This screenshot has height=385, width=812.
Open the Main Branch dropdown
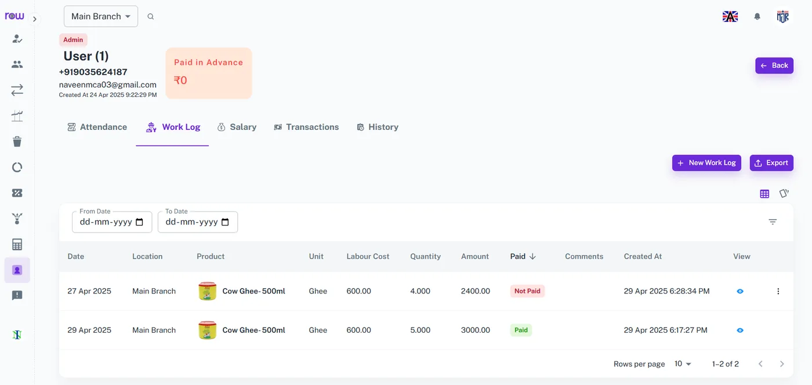coord(101,16)
